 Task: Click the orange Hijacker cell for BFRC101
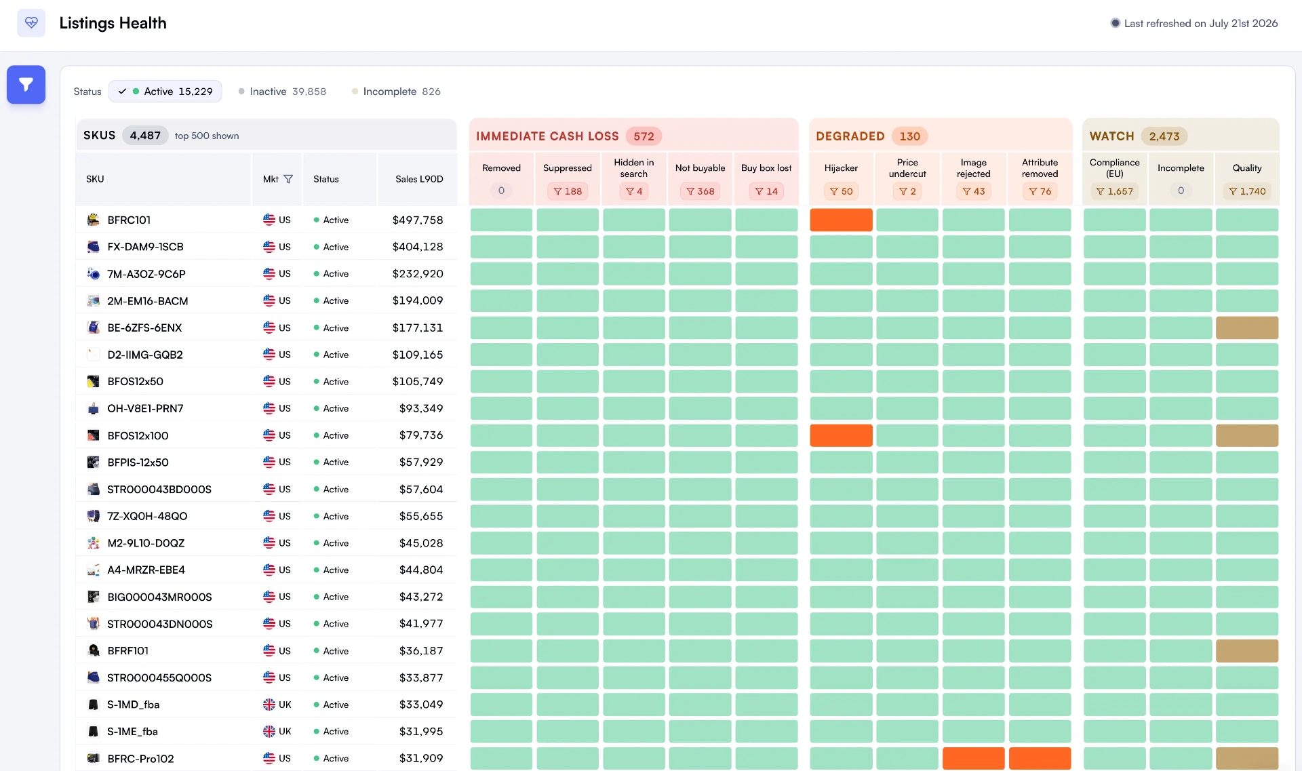841,220
